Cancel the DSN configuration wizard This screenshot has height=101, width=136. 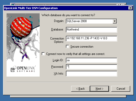[x=121, y=89]
